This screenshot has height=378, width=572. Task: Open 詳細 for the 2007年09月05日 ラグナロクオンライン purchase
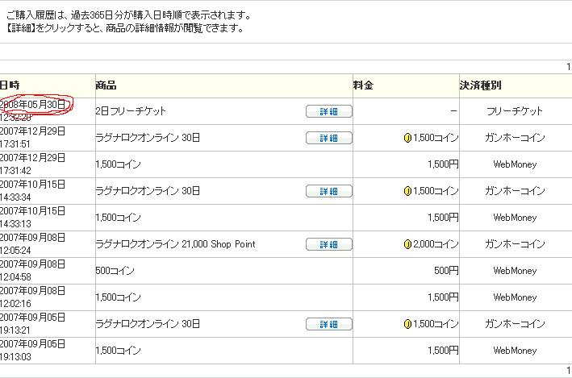328,324
